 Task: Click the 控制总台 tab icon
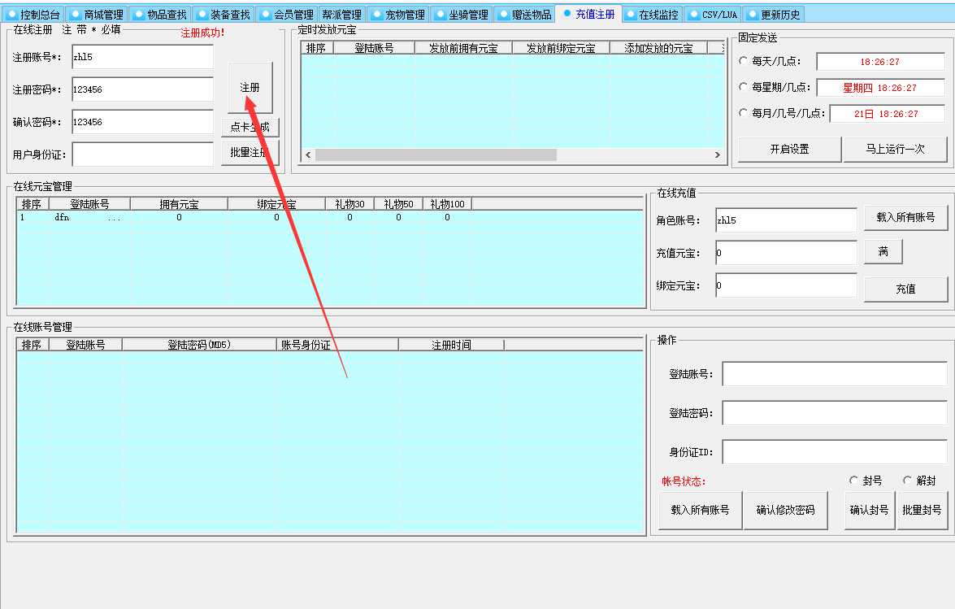11,13
